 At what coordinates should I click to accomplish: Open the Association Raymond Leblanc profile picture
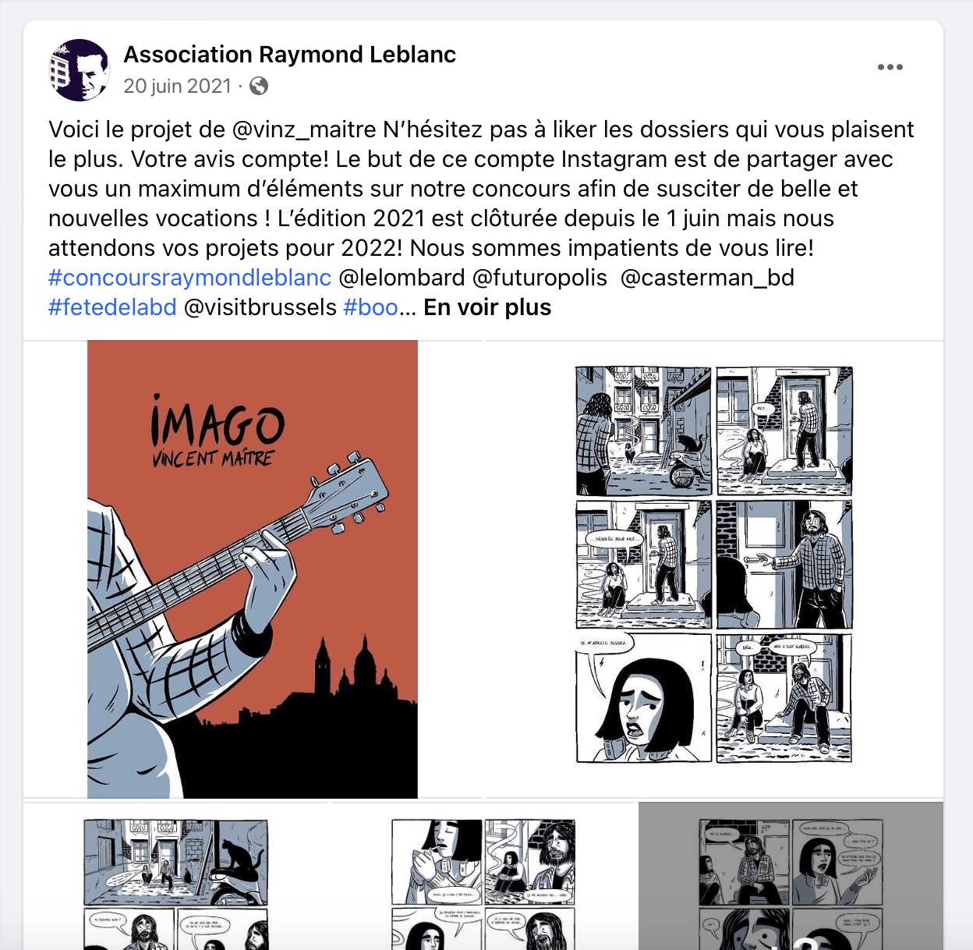[x=80, y=69]
